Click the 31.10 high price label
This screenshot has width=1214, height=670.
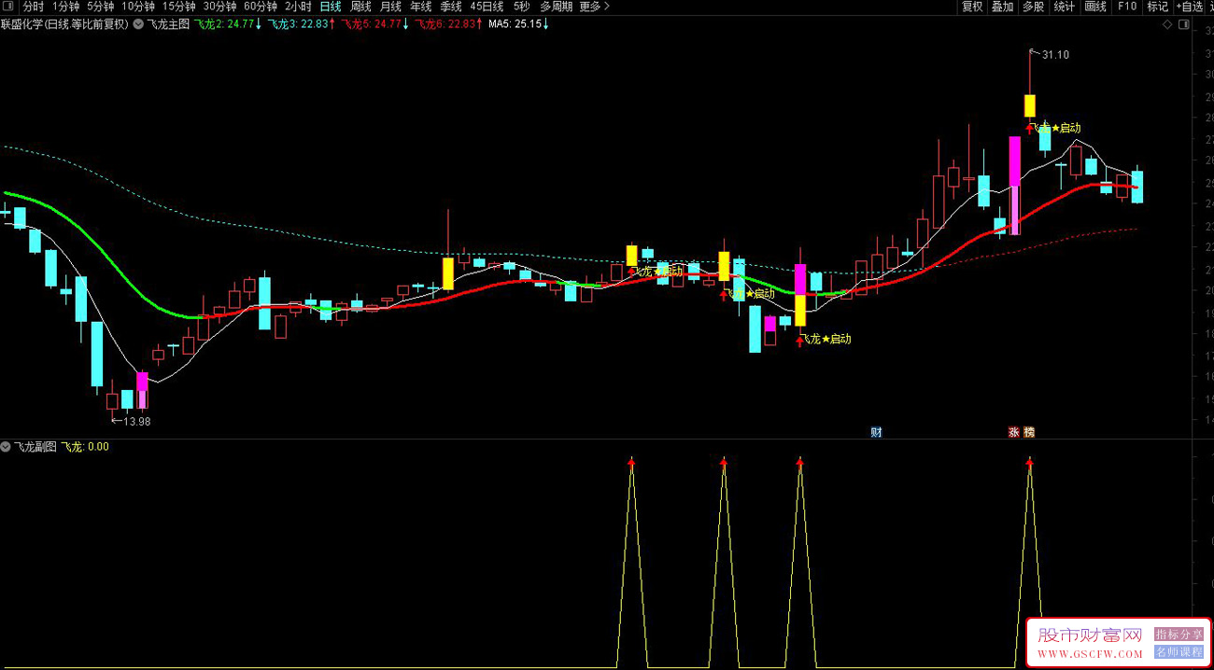click(1056, 55)
